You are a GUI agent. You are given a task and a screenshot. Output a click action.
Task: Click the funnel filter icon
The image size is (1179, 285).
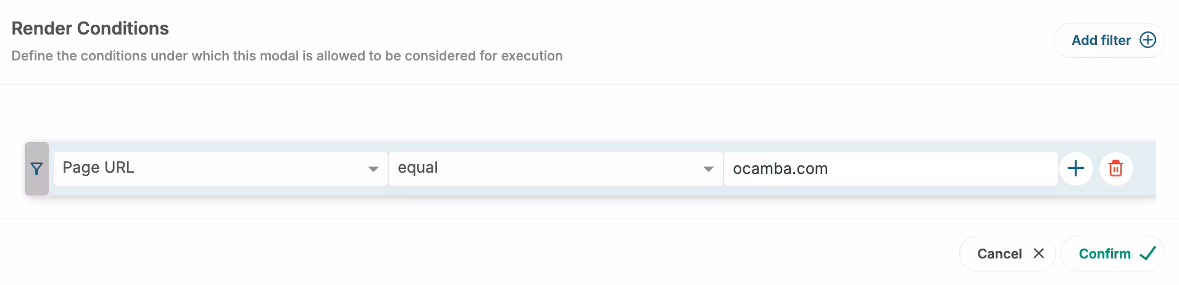[36, 168]
